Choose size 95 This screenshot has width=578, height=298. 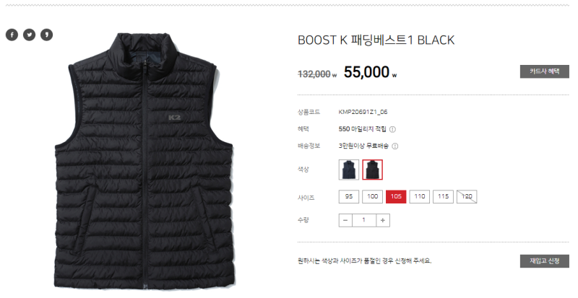[349, 196]
